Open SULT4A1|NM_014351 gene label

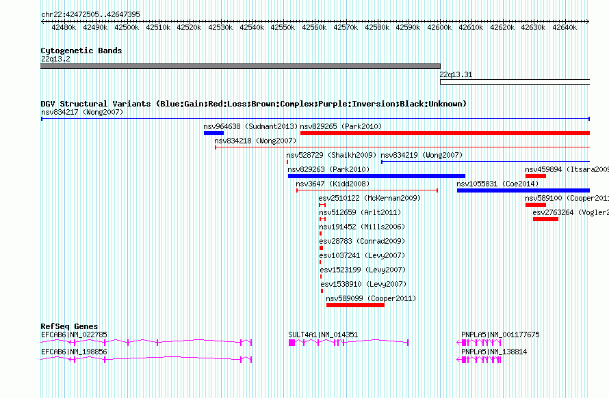pos(323,335)
